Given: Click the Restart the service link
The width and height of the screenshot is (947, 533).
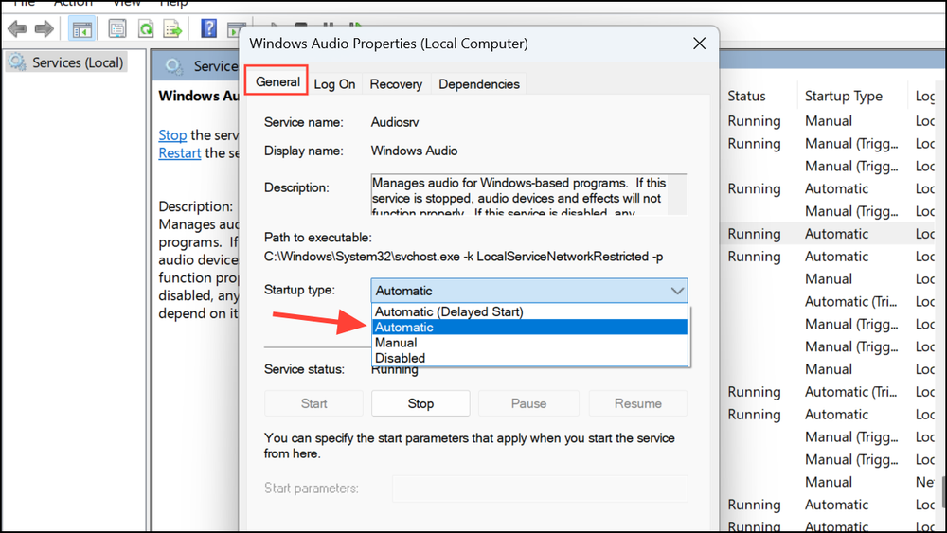Looking at the screenshot, I should [x=179, y=153].
